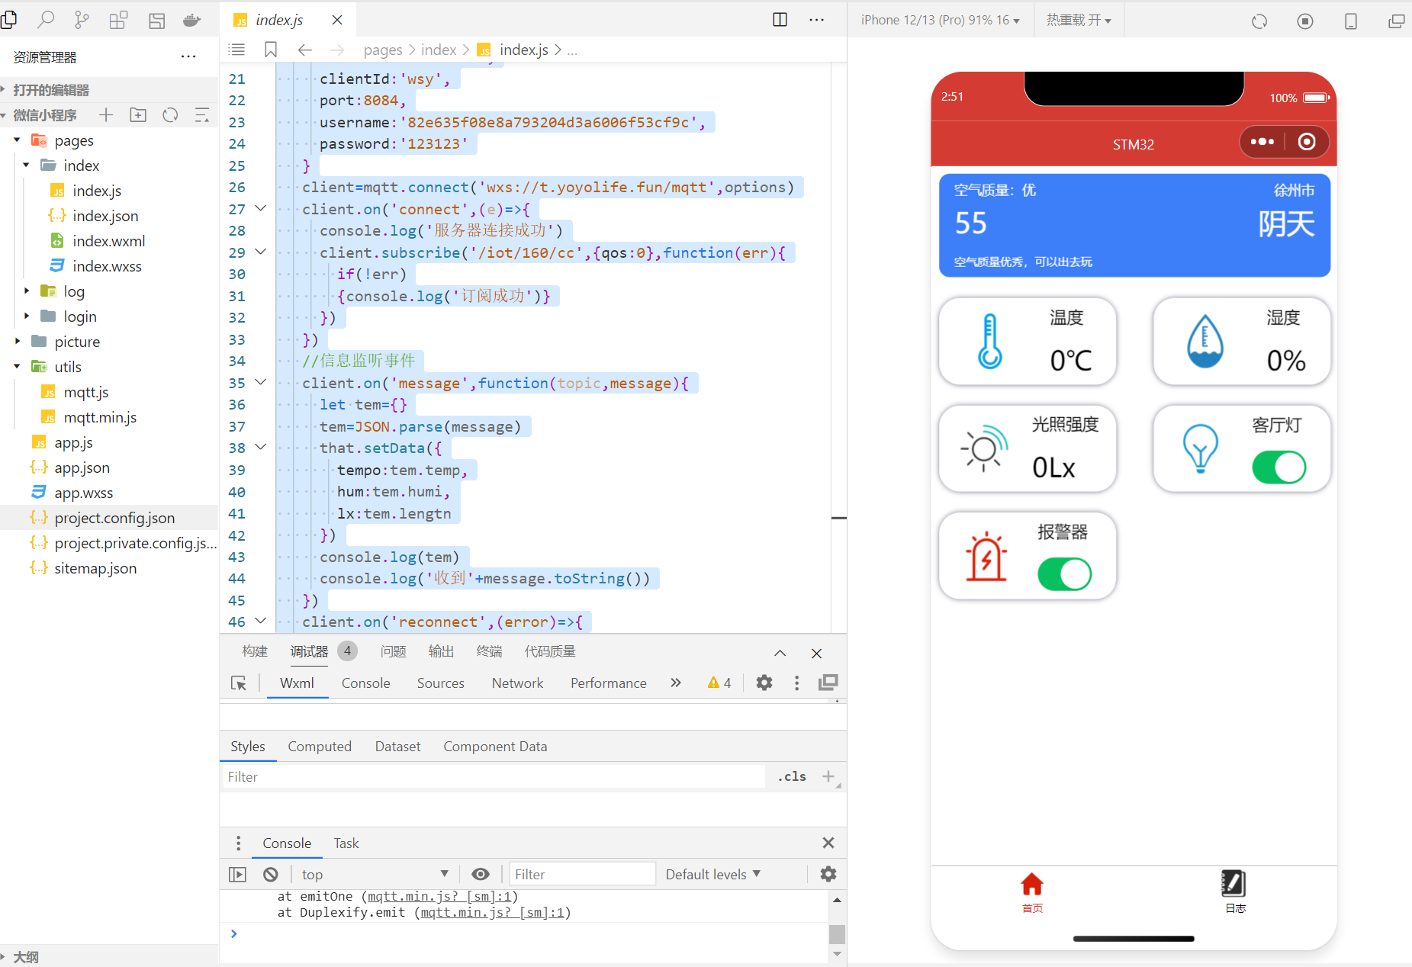Open the extensions icon in activity bar
Screen dimensions: 1412x967
(x=118, y=20)
